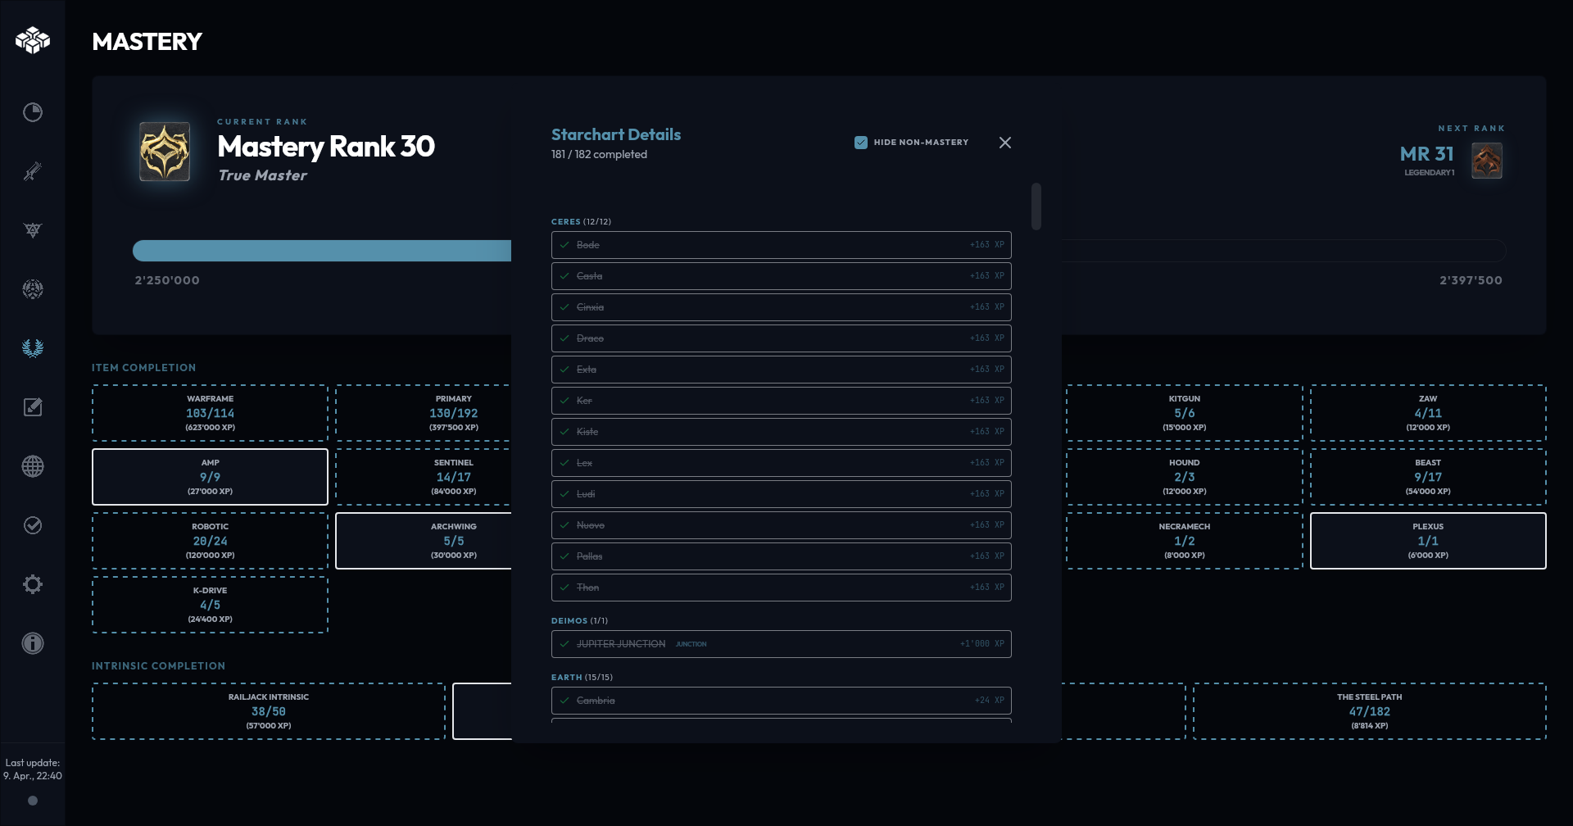This screenshot has width=1573, height=826.
Task: Open the pie chart overview page
Action: pyautogui.click(x=33, y=112)
